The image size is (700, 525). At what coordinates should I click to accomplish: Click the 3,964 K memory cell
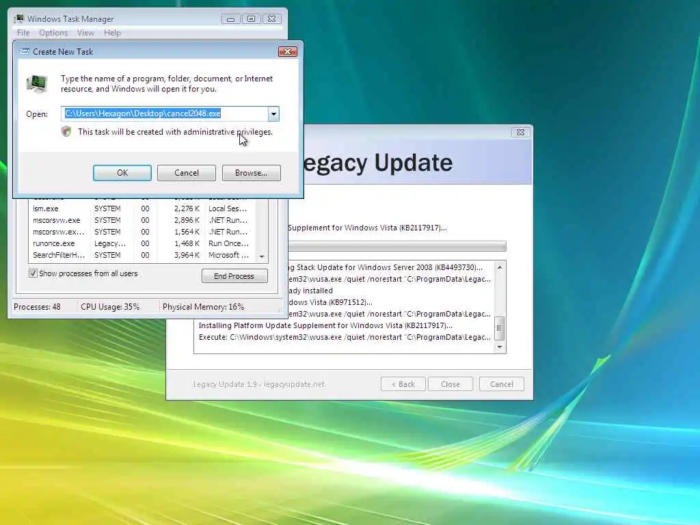187,255
